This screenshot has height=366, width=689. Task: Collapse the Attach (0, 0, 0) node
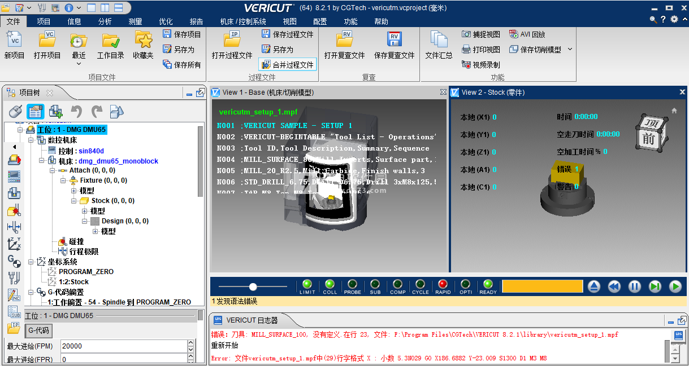point(53,170)
